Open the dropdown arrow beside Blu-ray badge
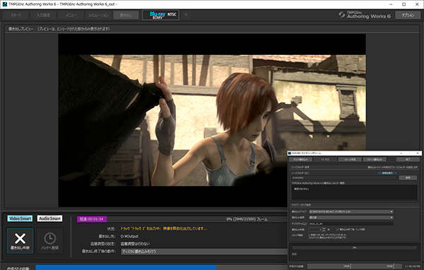The image size is (424, 270). [x=186, y=15]
